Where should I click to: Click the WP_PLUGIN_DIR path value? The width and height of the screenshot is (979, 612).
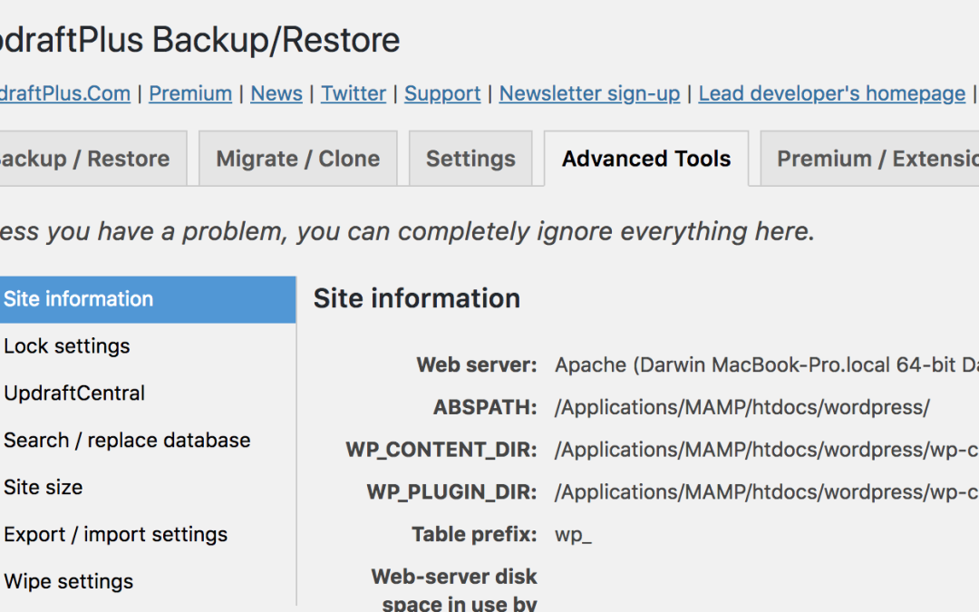[767, 492]
